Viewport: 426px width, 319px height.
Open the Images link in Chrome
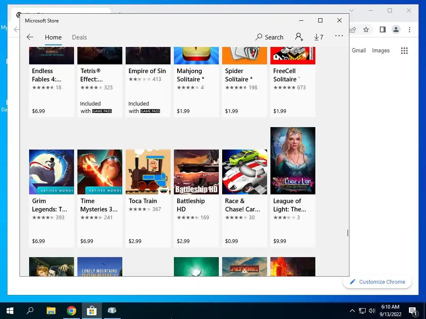click(381, 50)
